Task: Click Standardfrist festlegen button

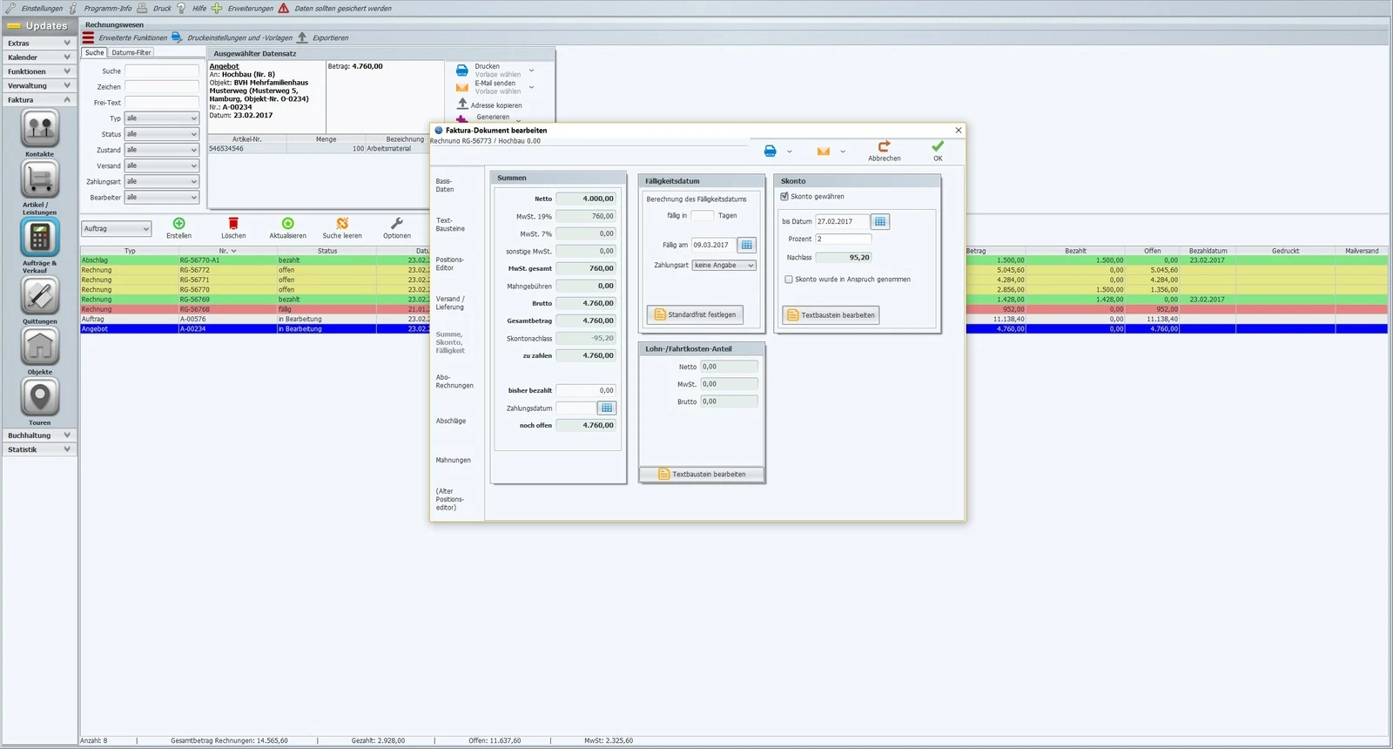Action: pos(695,314)
